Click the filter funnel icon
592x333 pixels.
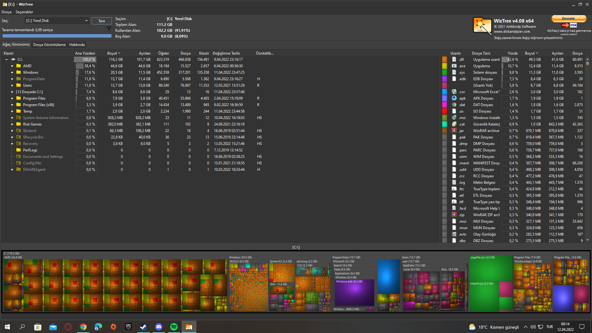pos(109,29)
